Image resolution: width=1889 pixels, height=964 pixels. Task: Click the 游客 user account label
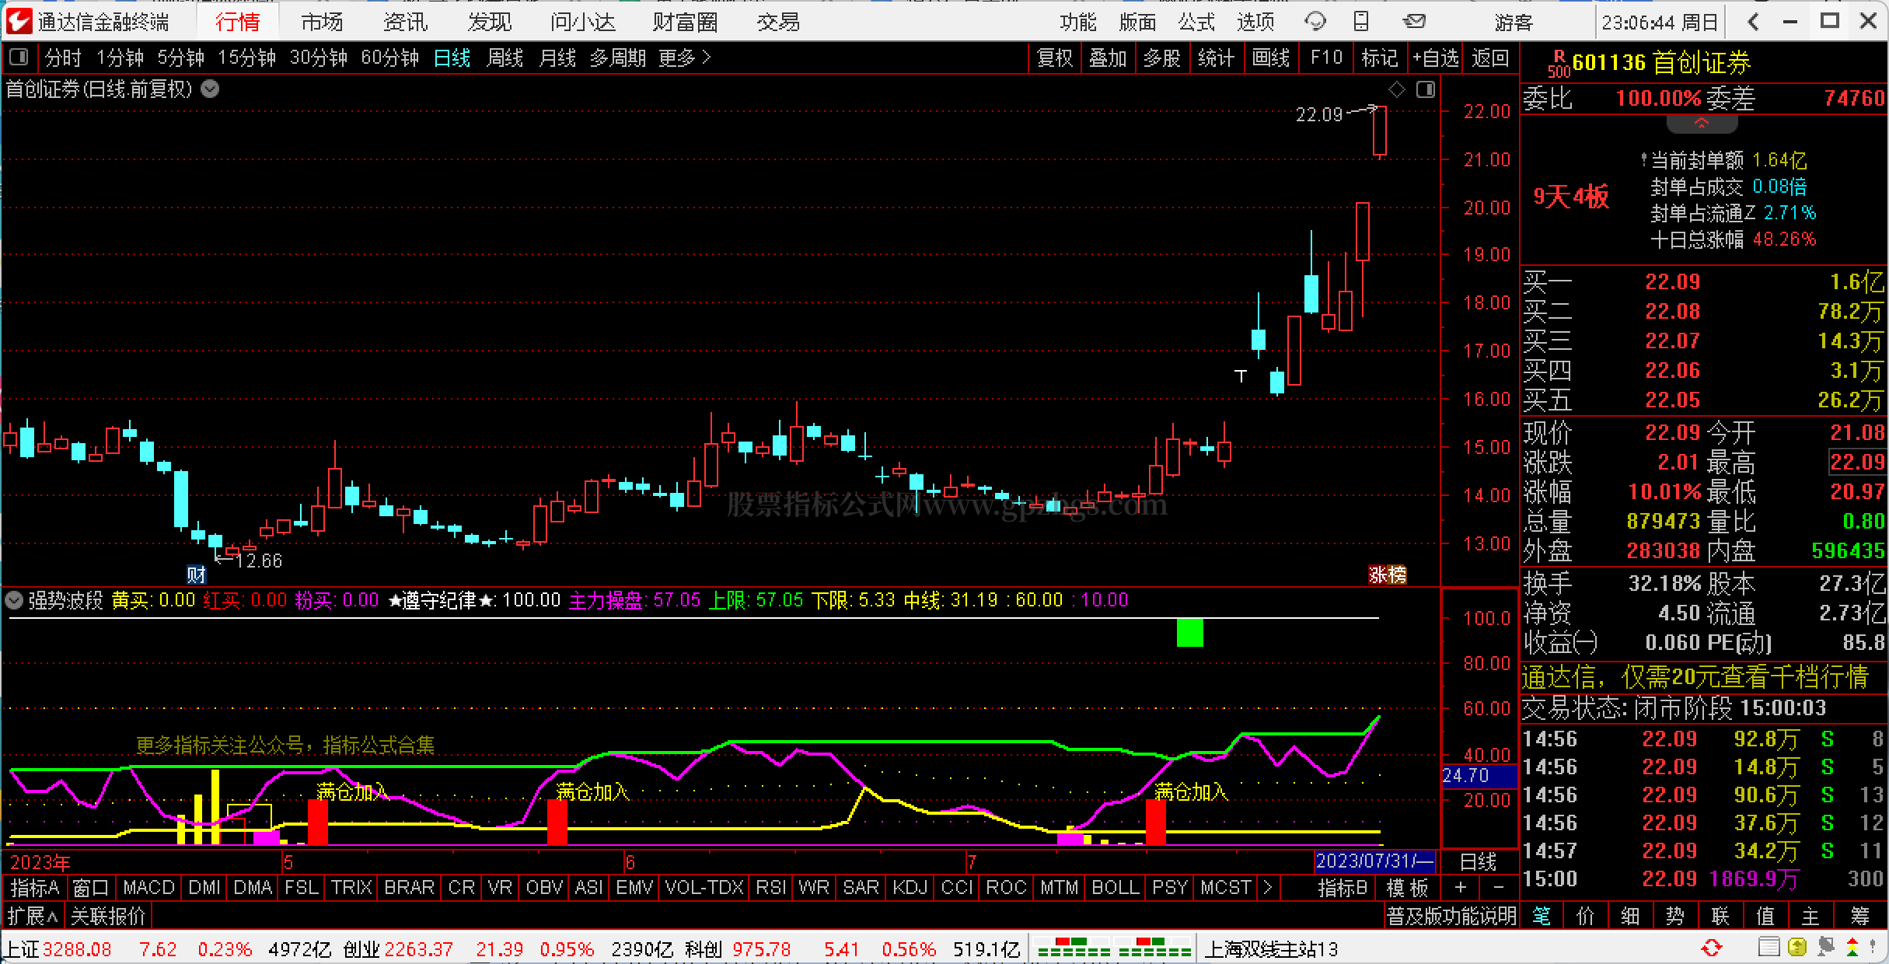[1514, 22]
